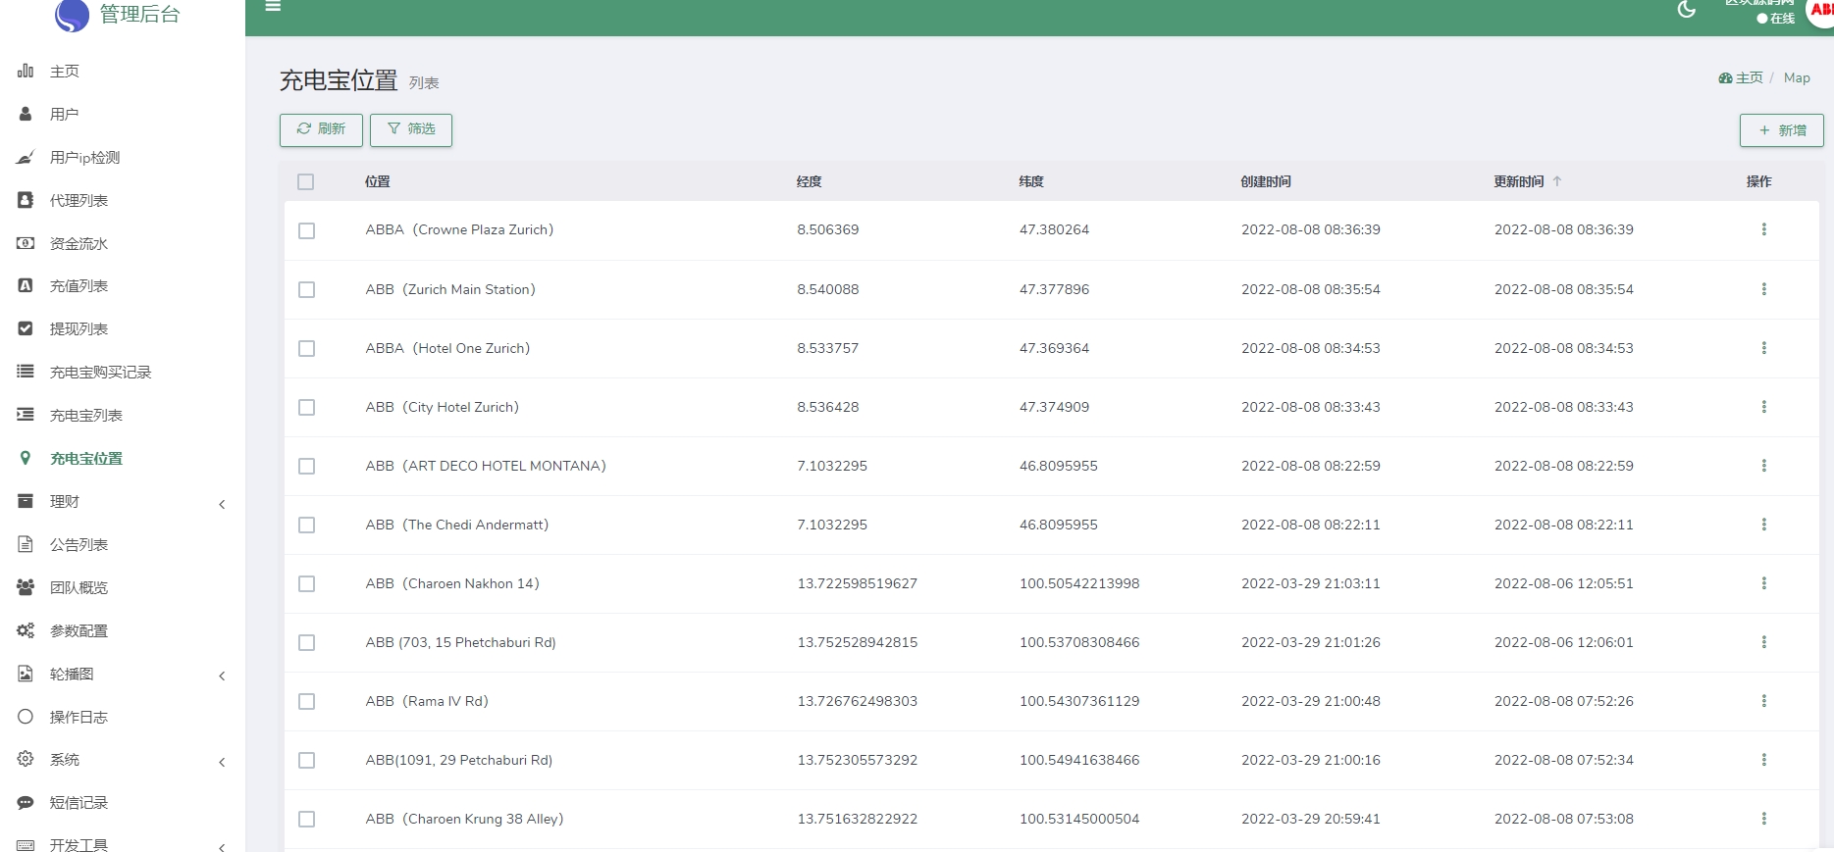Viewport: 1834px width, 852px height.
Task: Toggle dark mode moon icon
Action: pos(1687,10)
